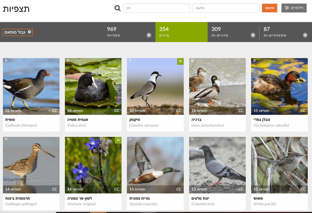Click the N badge on the לשון-פר סמורה card
This screenshot has height=213, width=312.
[118, 140]
